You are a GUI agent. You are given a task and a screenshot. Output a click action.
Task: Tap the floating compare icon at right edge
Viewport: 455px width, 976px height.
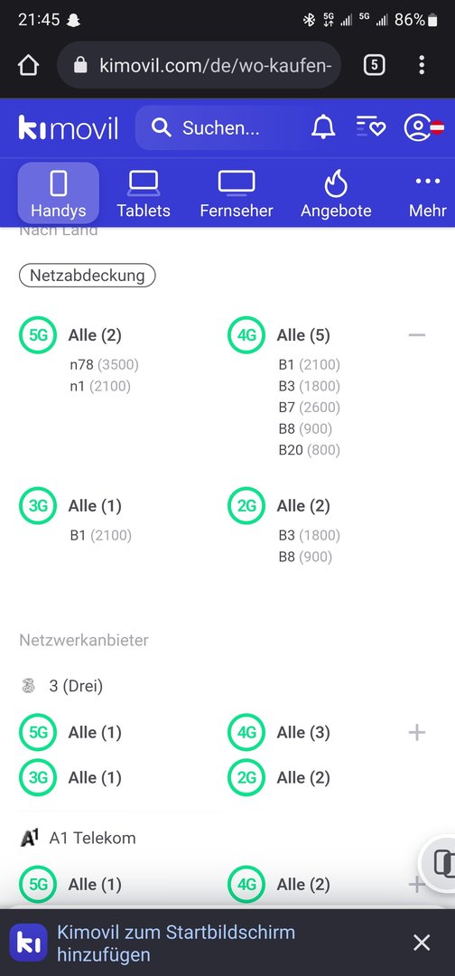tap(440, 863)
